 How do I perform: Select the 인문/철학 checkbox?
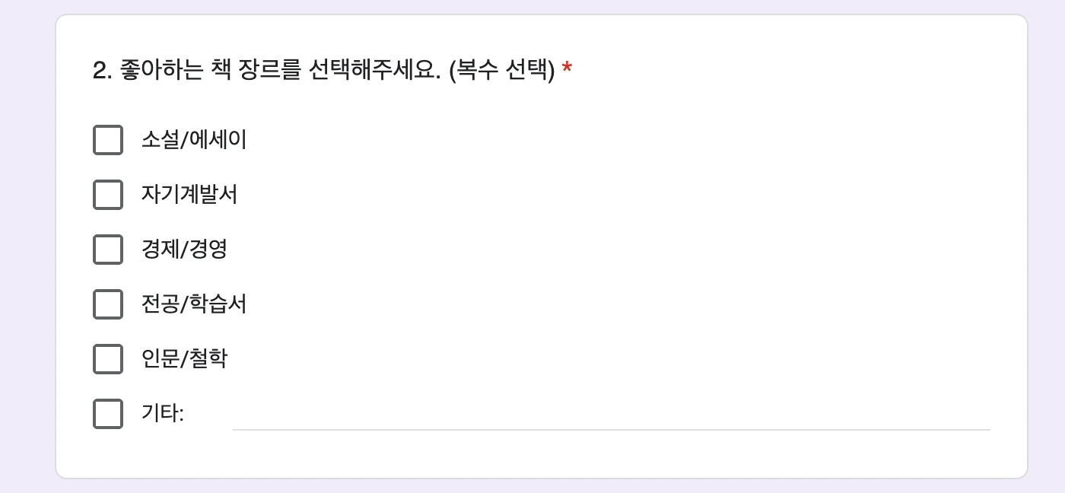[x=108, y=359]
